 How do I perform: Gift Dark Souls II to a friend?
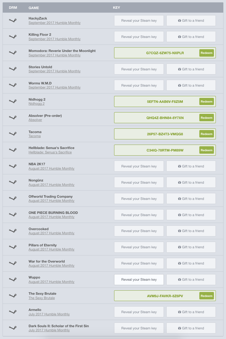tap(191, 328)
